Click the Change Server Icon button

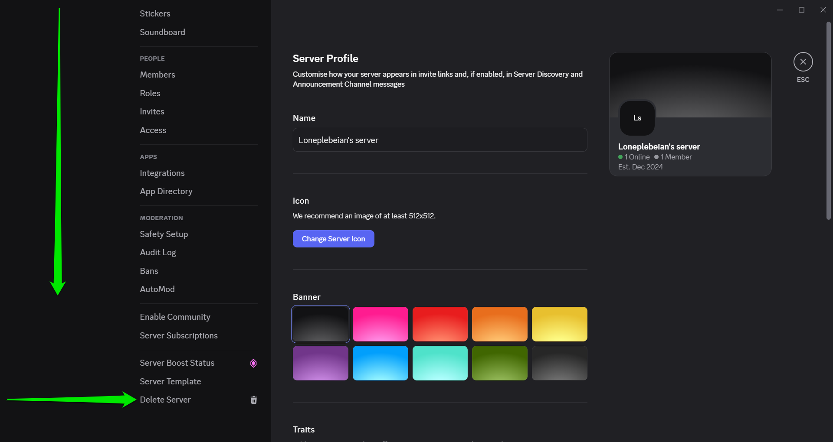coord(333,239)
